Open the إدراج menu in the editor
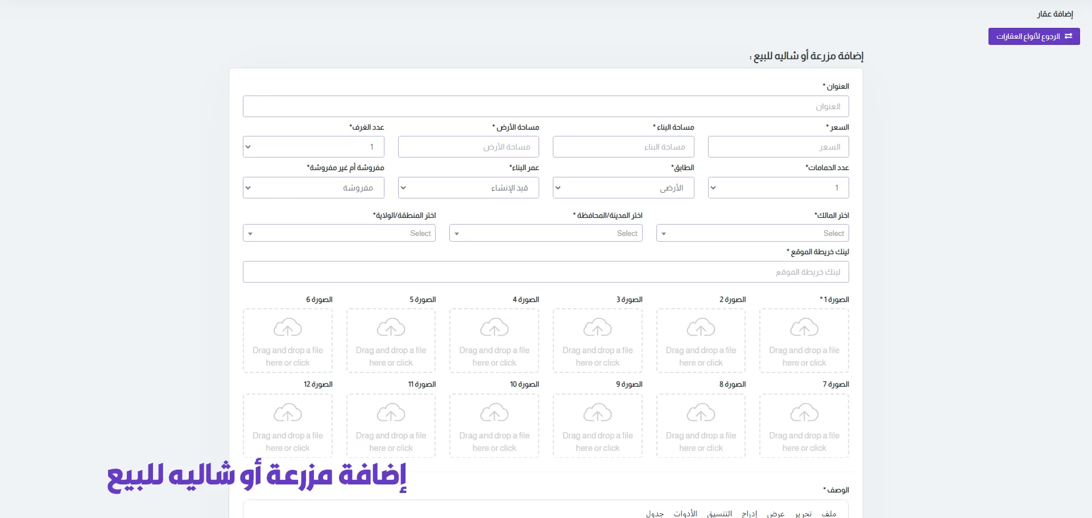 (x=749, y=513)
